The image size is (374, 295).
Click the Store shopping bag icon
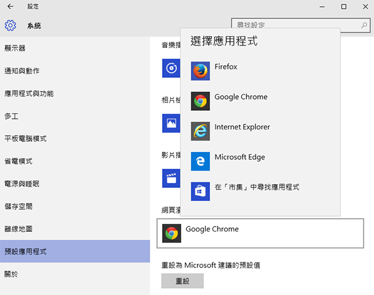point(200,192)
